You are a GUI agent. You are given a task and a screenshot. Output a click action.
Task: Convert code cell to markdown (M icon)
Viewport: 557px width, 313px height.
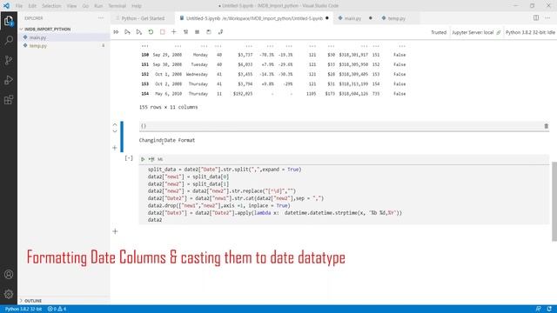[160, 159]
